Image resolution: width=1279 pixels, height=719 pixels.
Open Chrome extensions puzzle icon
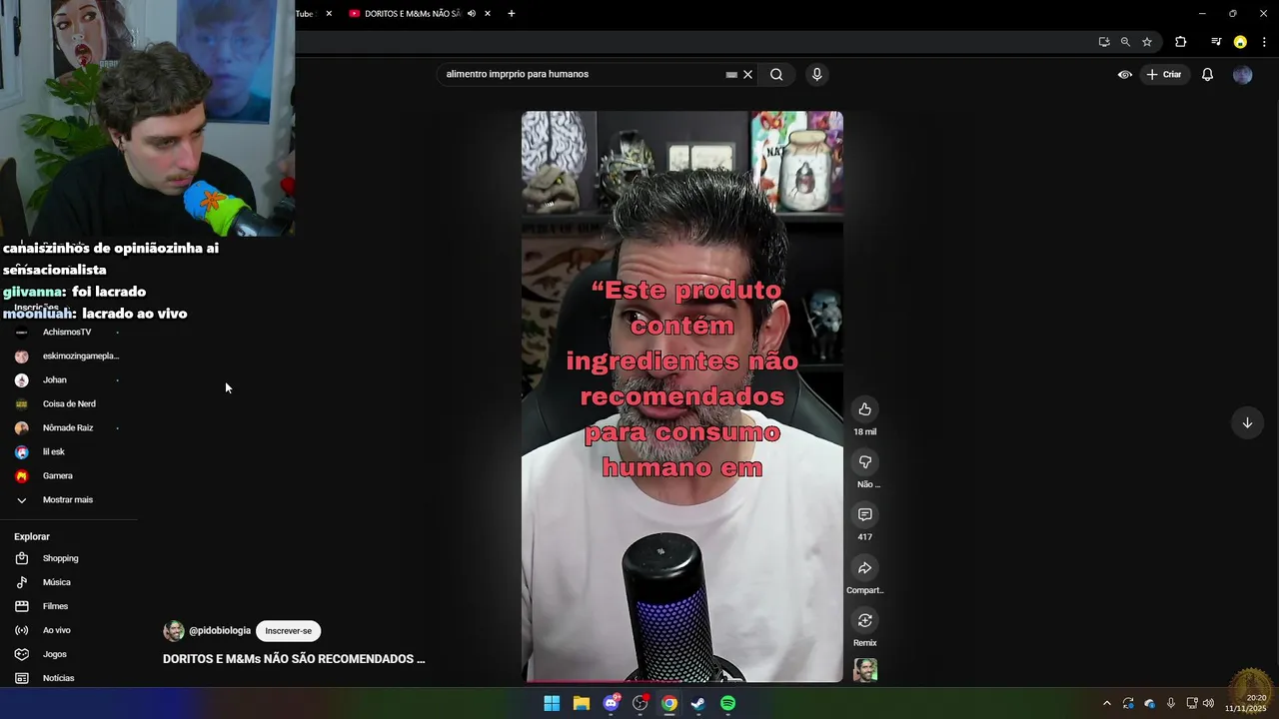pyautogui.click(x=1181, y=42)
